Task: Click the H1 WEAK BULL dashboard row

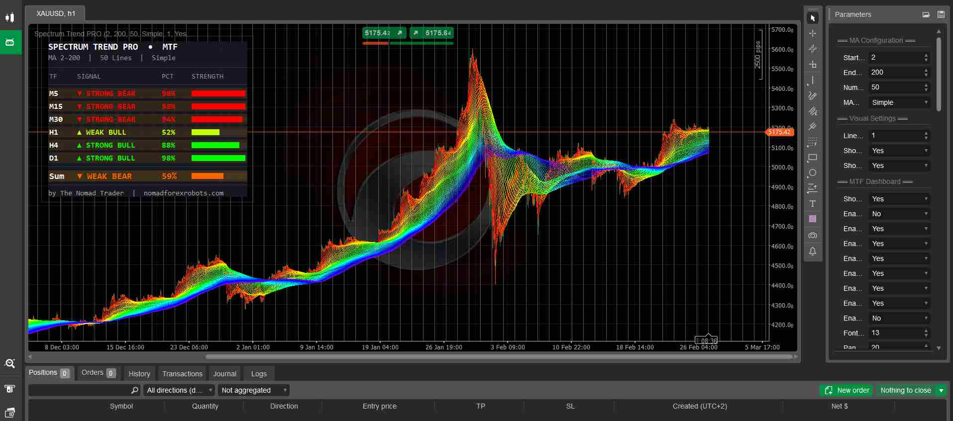Action: pyautogui.click(x=147, y=132)
